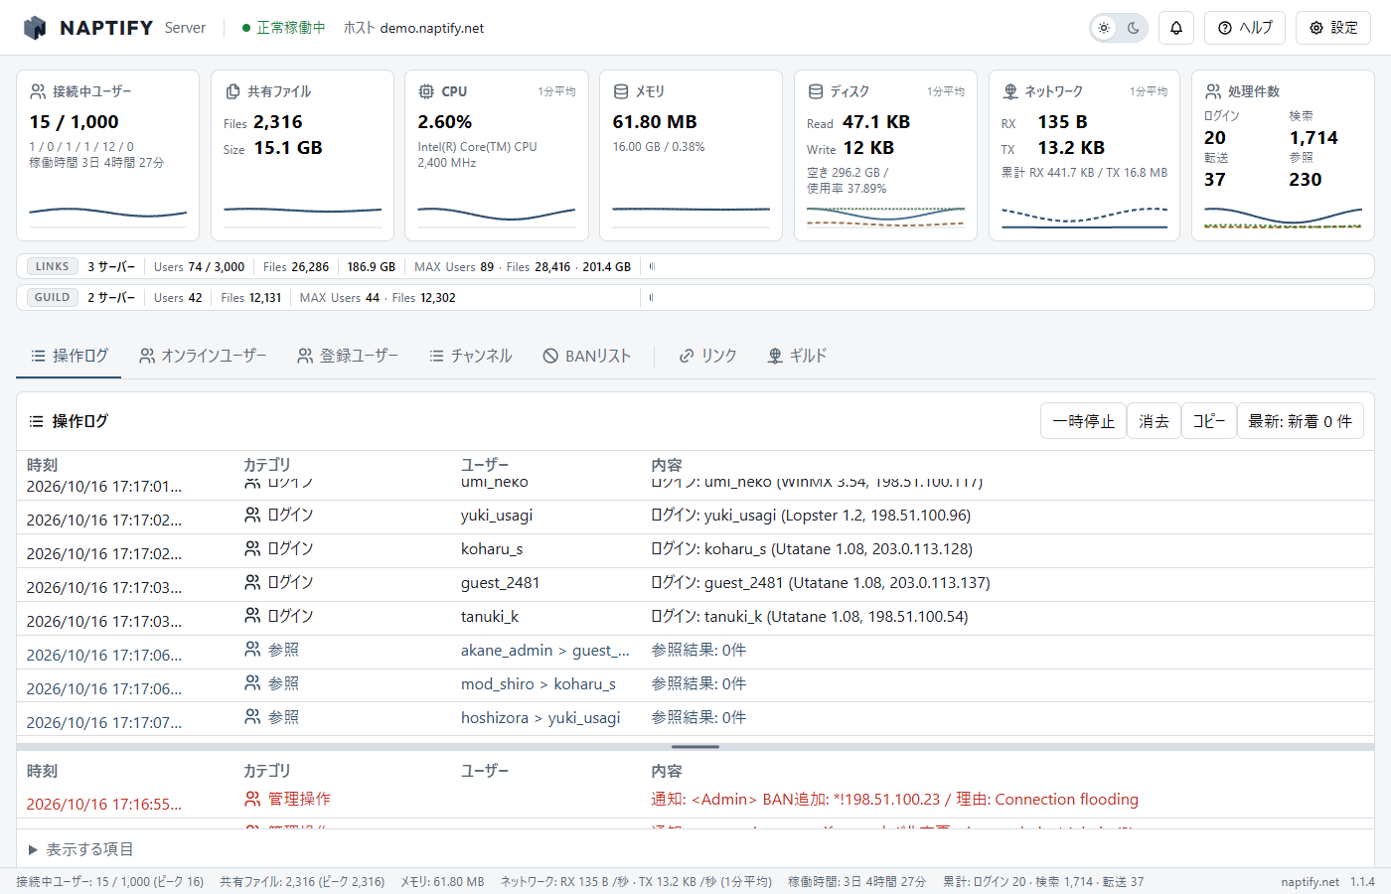Click the ネットワーク globe icon
This screenshot has width=1391, height=894.
(1010, 91)
